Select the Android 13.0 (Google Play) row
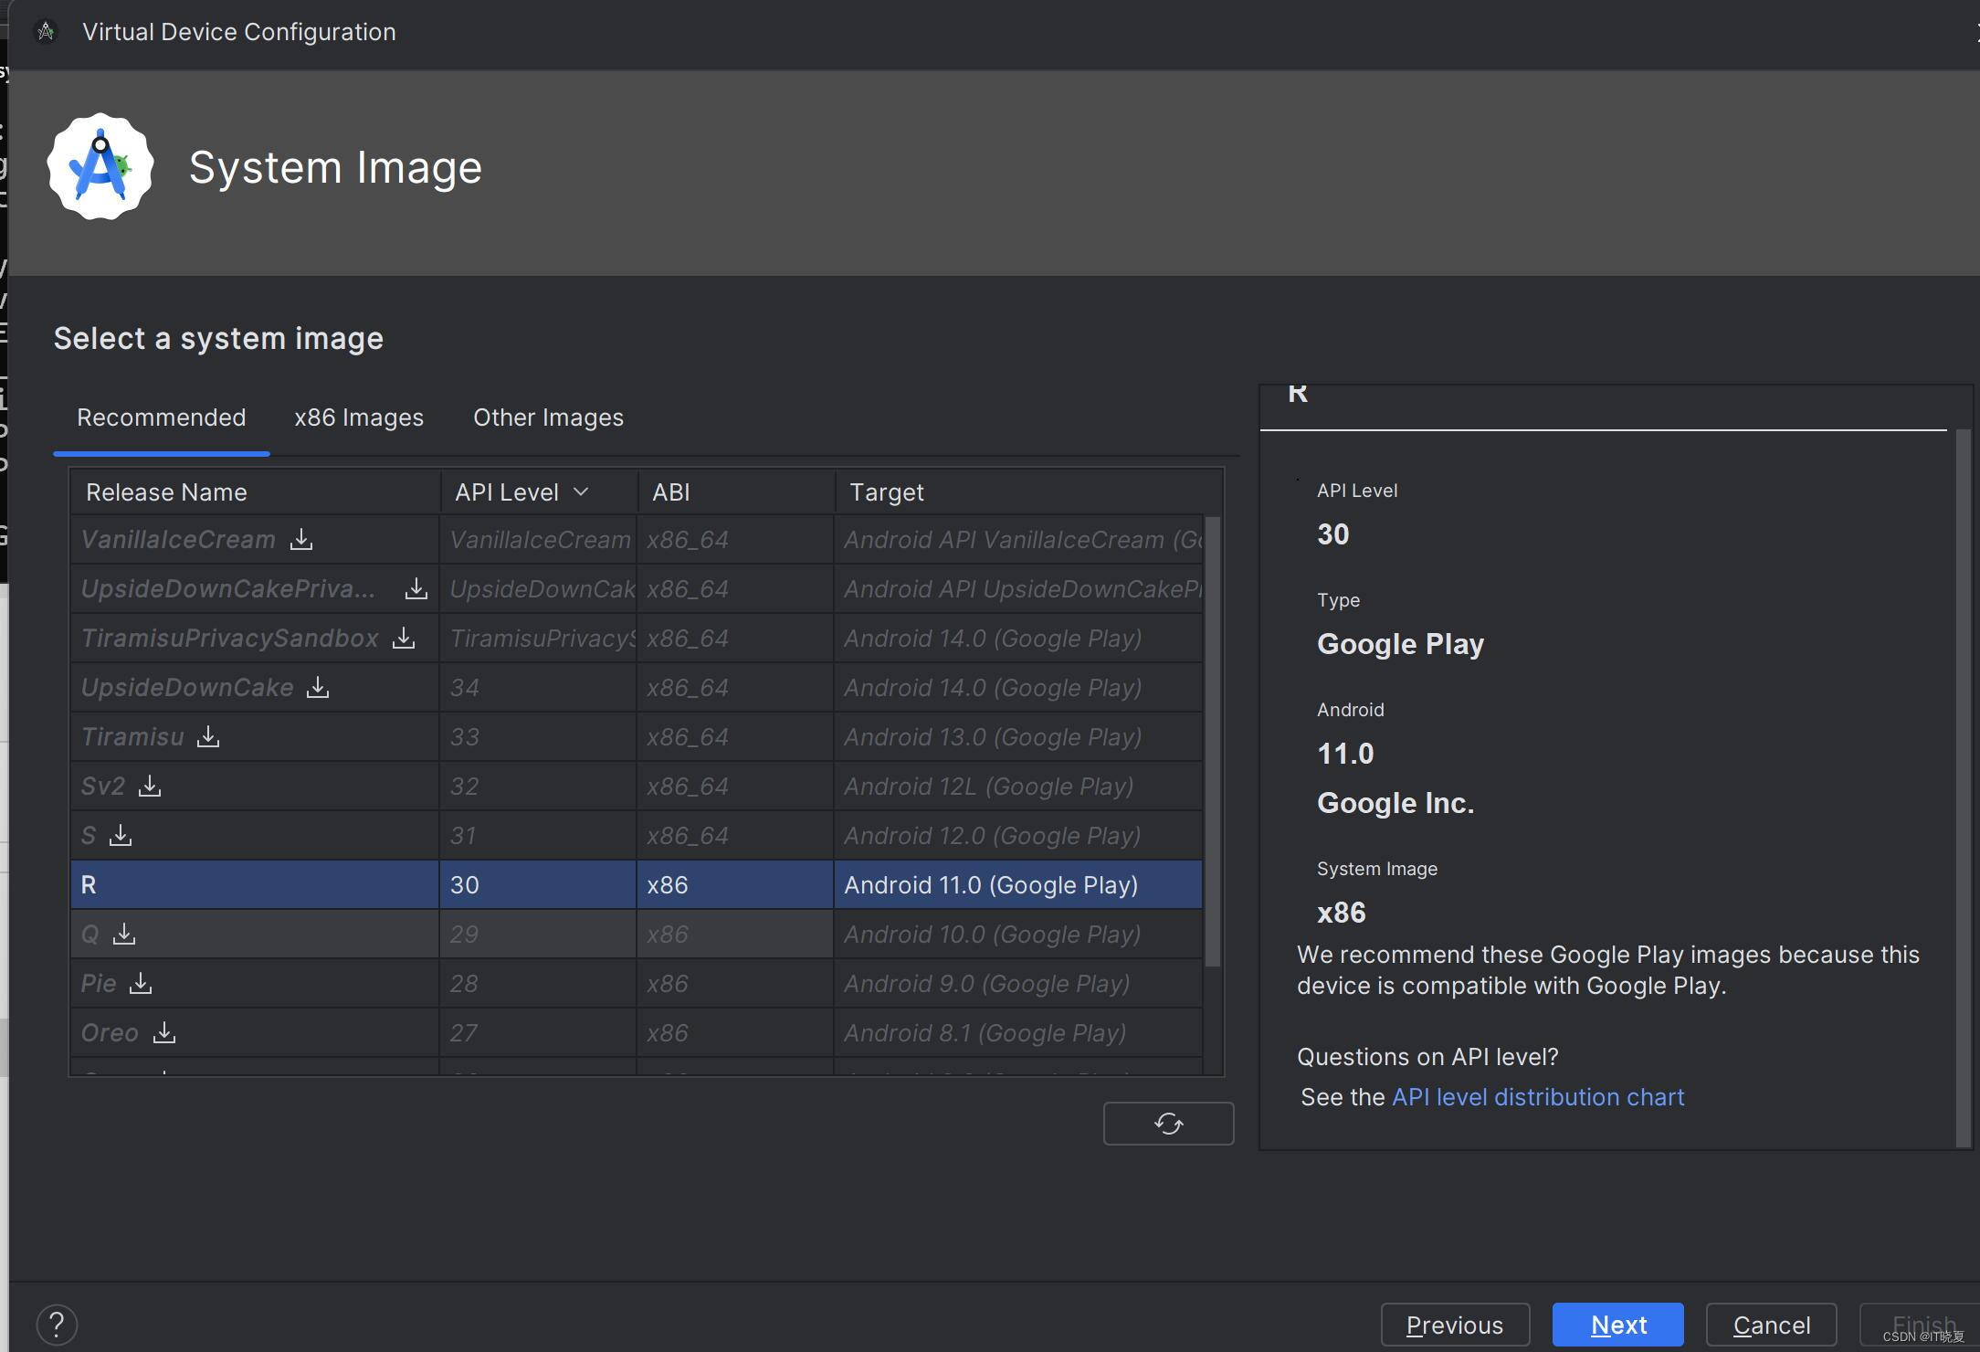This screenshot has height=1352, width=1980. point(637,737)
